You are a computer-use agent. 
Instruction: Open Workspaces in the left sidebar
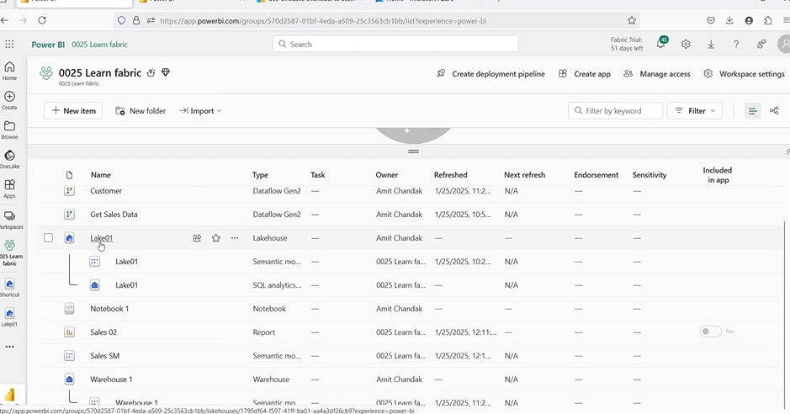tap(9, 220)
